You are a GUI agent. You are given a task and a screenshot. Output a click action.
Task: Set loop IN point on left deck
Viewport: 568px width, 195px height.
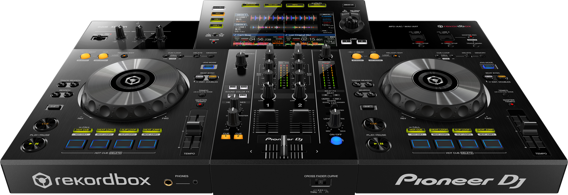(84, 57)
